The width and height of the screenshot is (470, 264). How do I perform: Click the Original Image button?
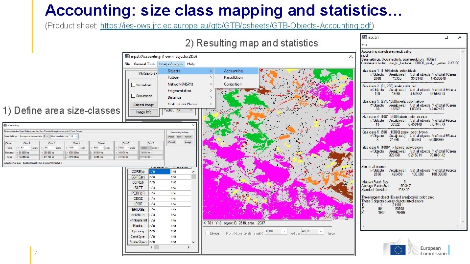[x=143, y=105]
